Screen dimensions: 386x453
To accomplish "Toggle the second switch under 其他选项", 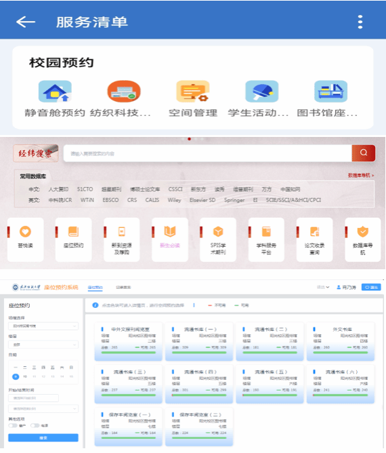I will pos(35,425).
